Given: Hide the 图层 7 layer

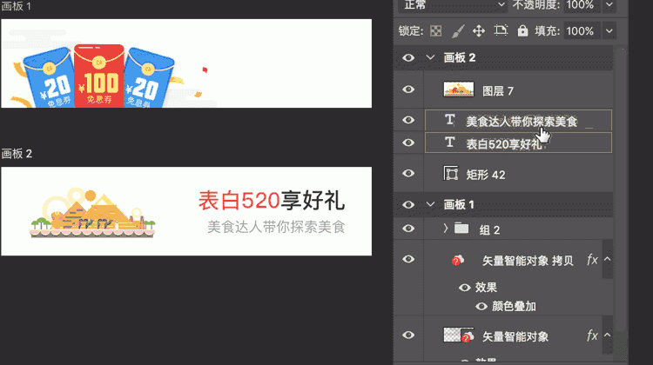Looking at the screenshot, I should click(408, 90).
